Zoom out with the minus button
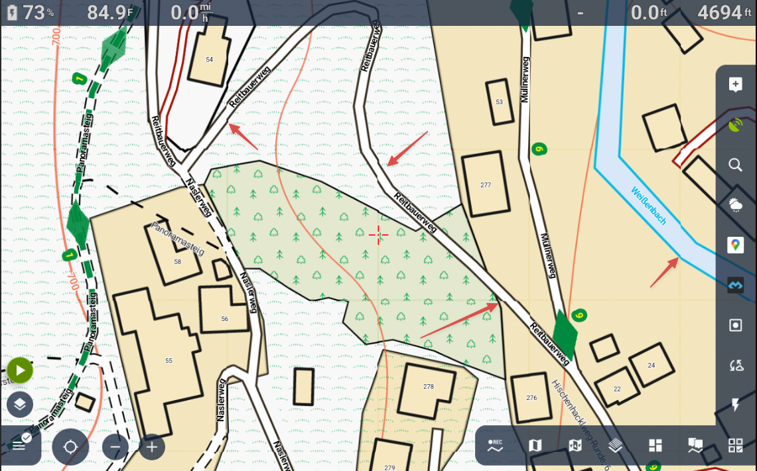 tap(115, 447)
